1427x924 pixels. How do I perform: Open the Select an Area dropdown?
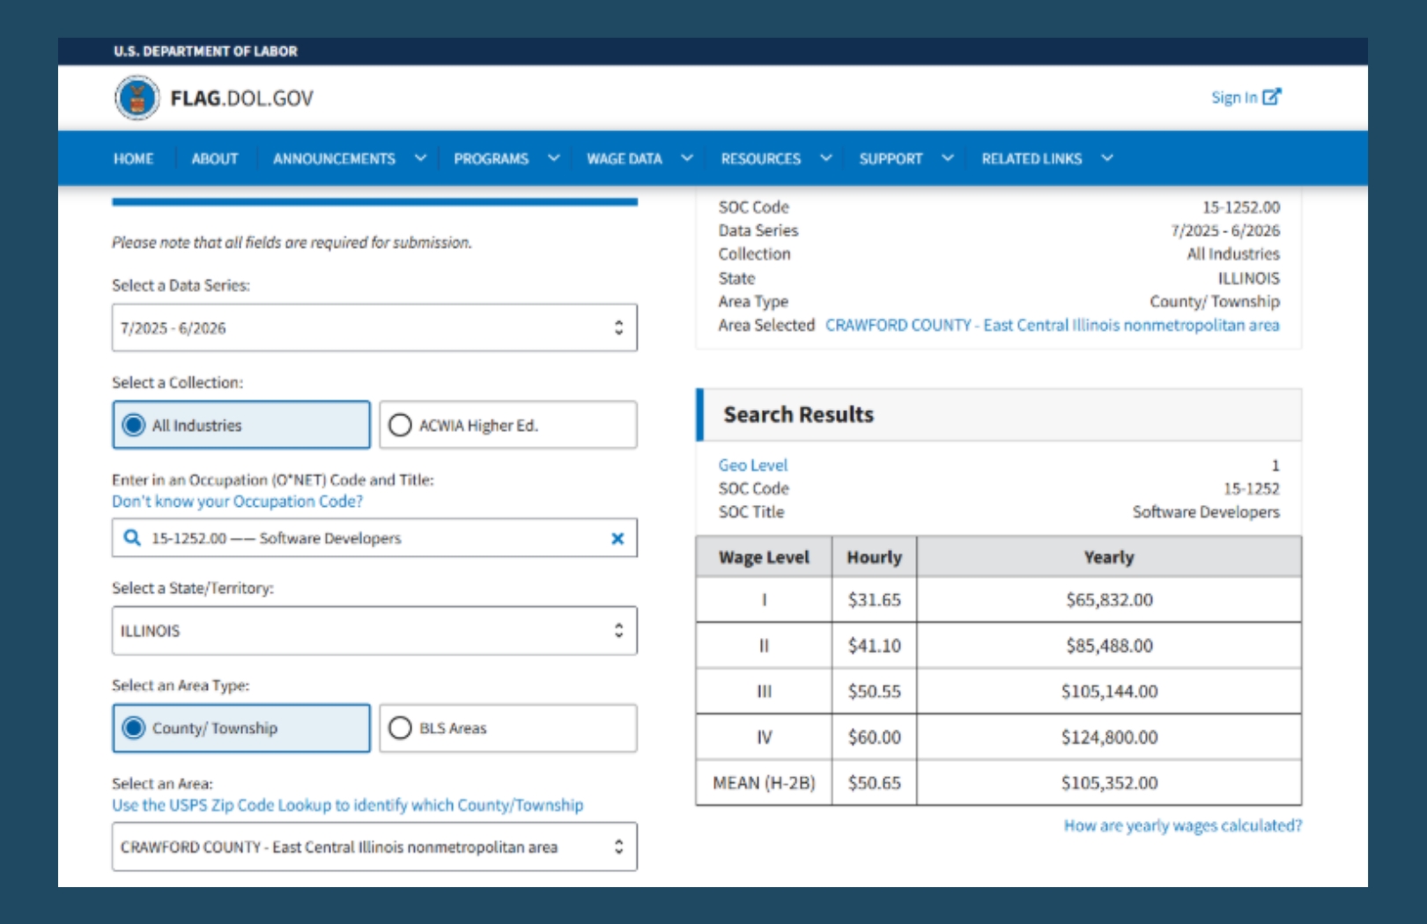tap(374, 847)
